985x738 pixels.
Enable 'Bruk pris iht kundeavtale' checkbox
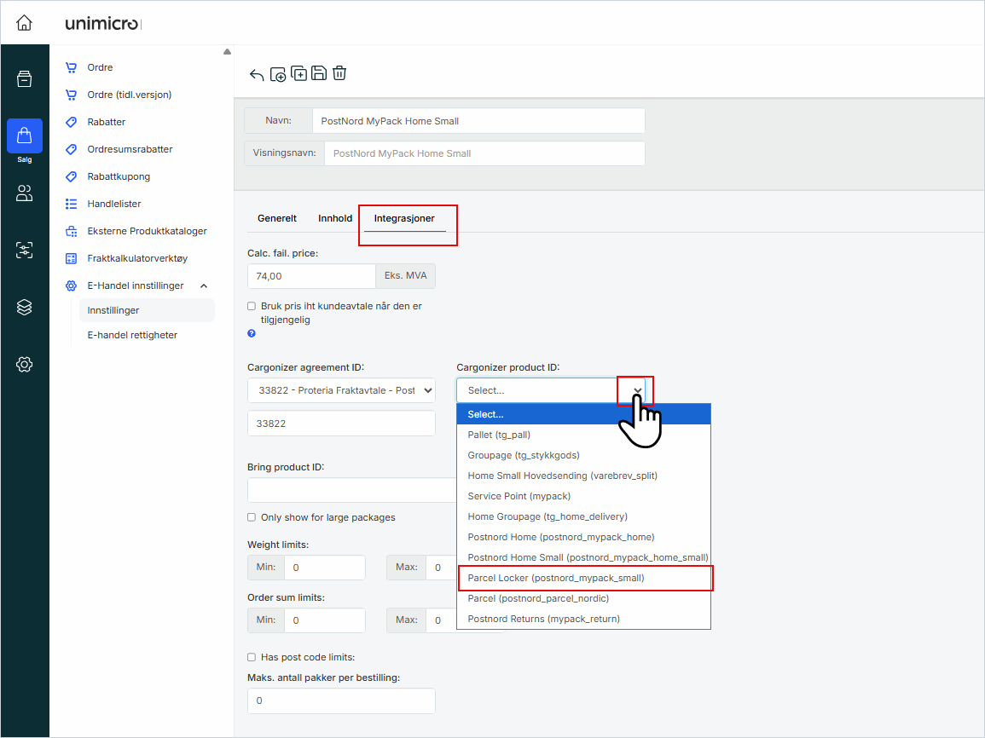point(252,306)
